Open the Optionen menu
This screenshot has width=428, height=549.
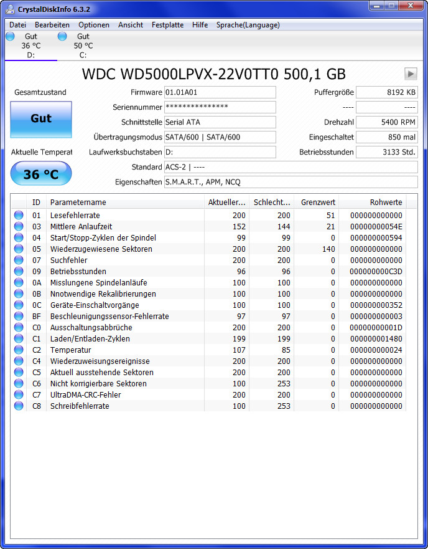tap(94, 25)
